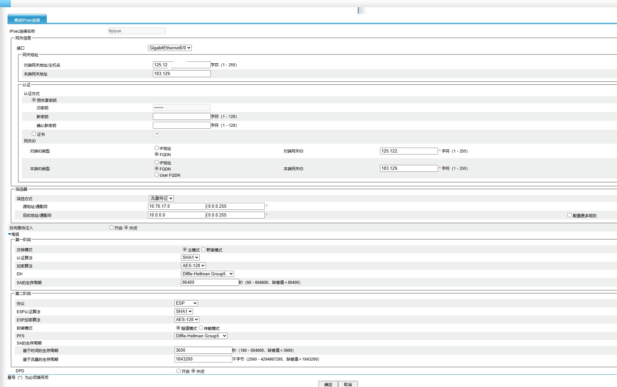Open phase one 加密算法 AES-128 dropdown
Viewport: 617px width, 387px height.
pos(193,266)
